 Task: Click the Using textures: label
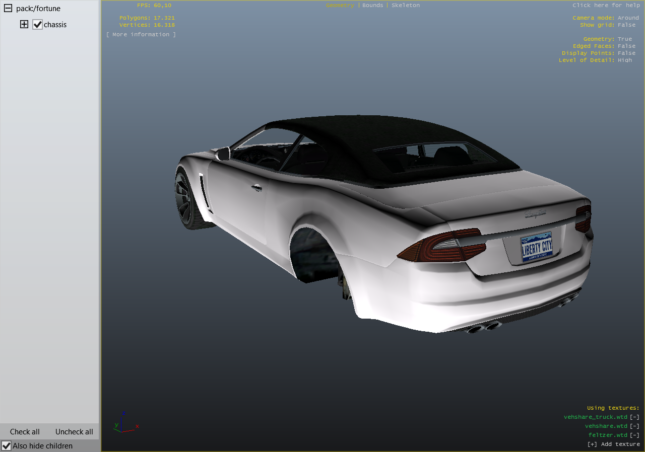[613, 408]
